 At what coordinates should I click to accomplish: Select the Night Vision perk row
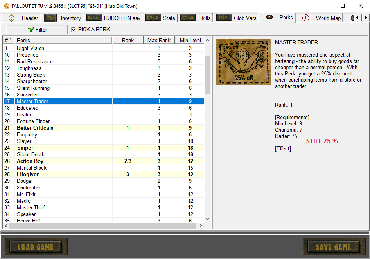coord(104,48)
